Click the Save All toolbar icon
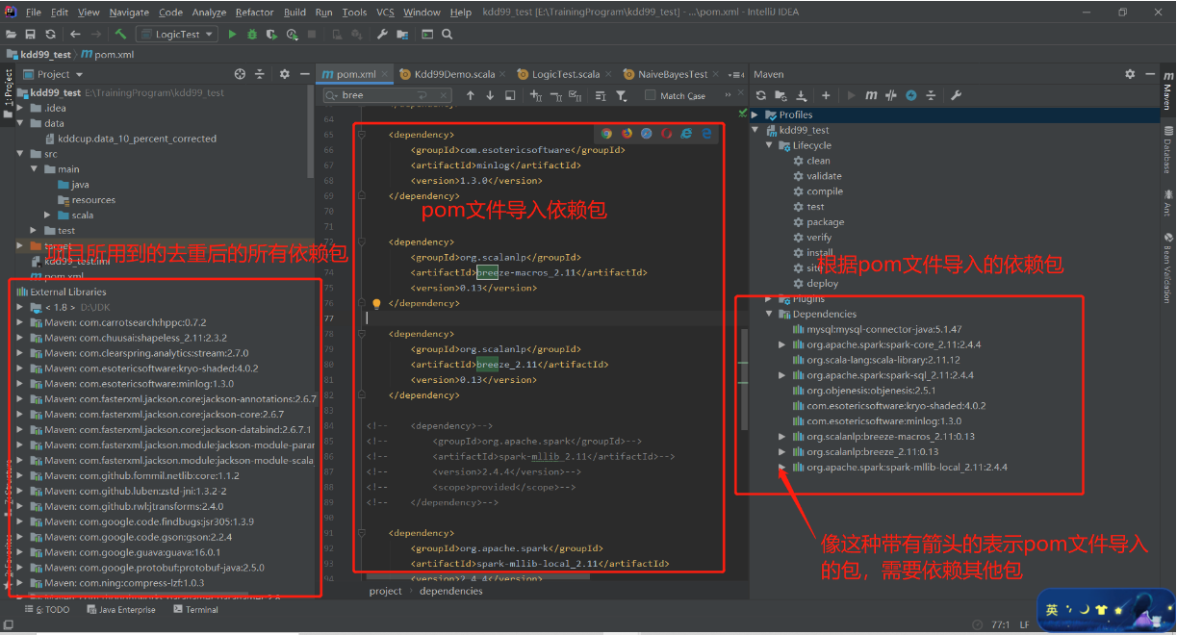Viewport: 1177px width, 635px height. coord(31,34)
